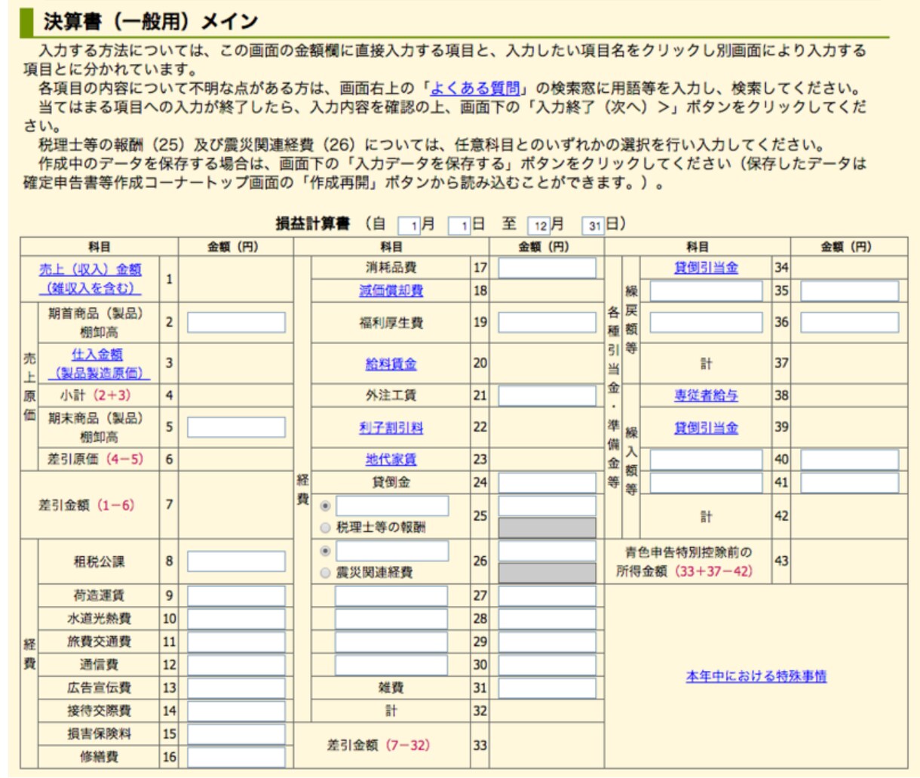The height and width of the screenshot is (778, 920).
Task: Select the 震災関連経費 radio button
Action: pyautogui.click(x=325, y=573)
